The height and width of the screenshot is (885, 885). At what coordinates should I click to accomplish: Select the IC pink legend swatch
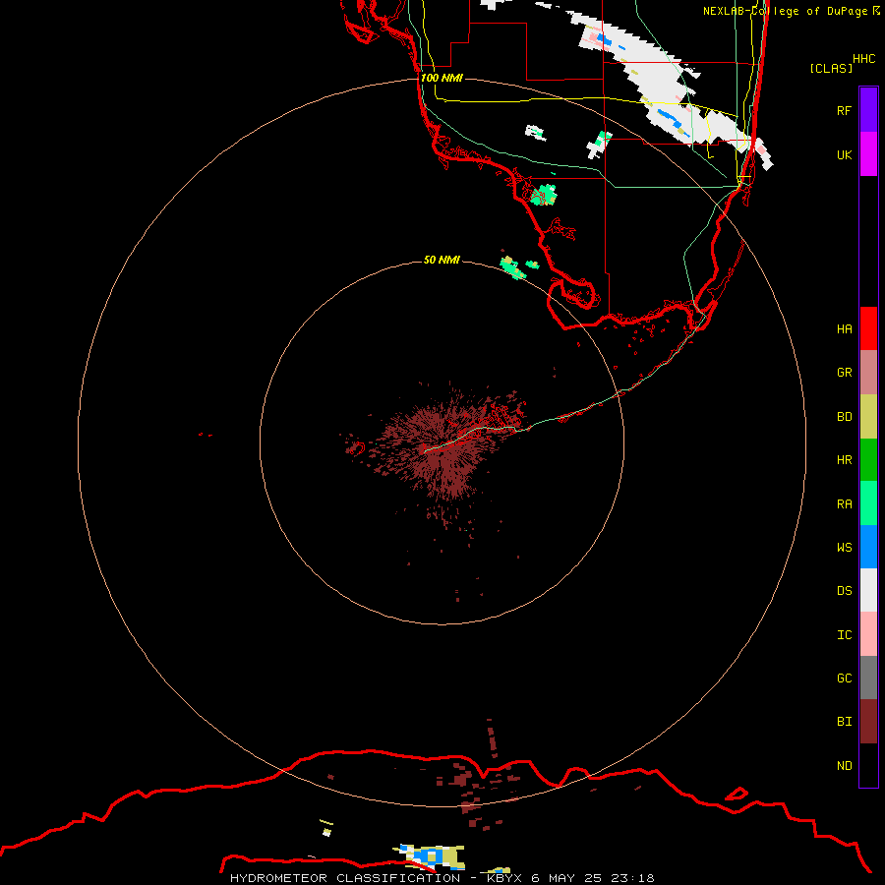(868, 634)
